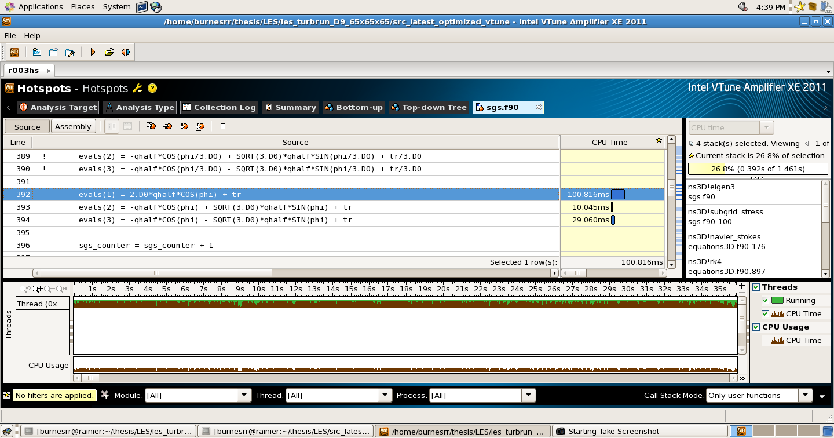834x438 pixels.
Task: Uncheck the Running threads checkbox
Action: coord(766,301)
